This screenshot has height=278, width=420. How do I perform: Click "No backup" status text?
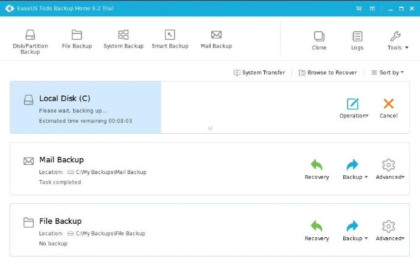[x=54, y=243]
